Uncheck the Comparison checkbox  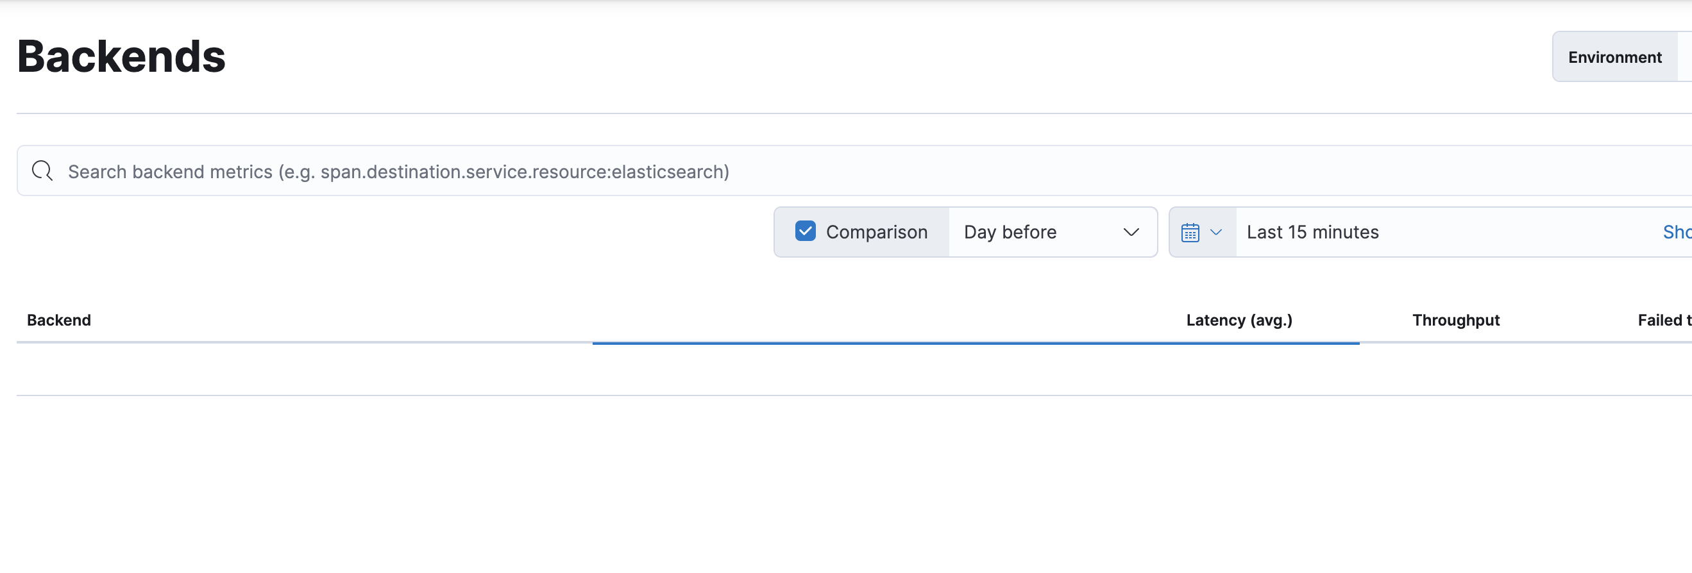coord(806,231)
